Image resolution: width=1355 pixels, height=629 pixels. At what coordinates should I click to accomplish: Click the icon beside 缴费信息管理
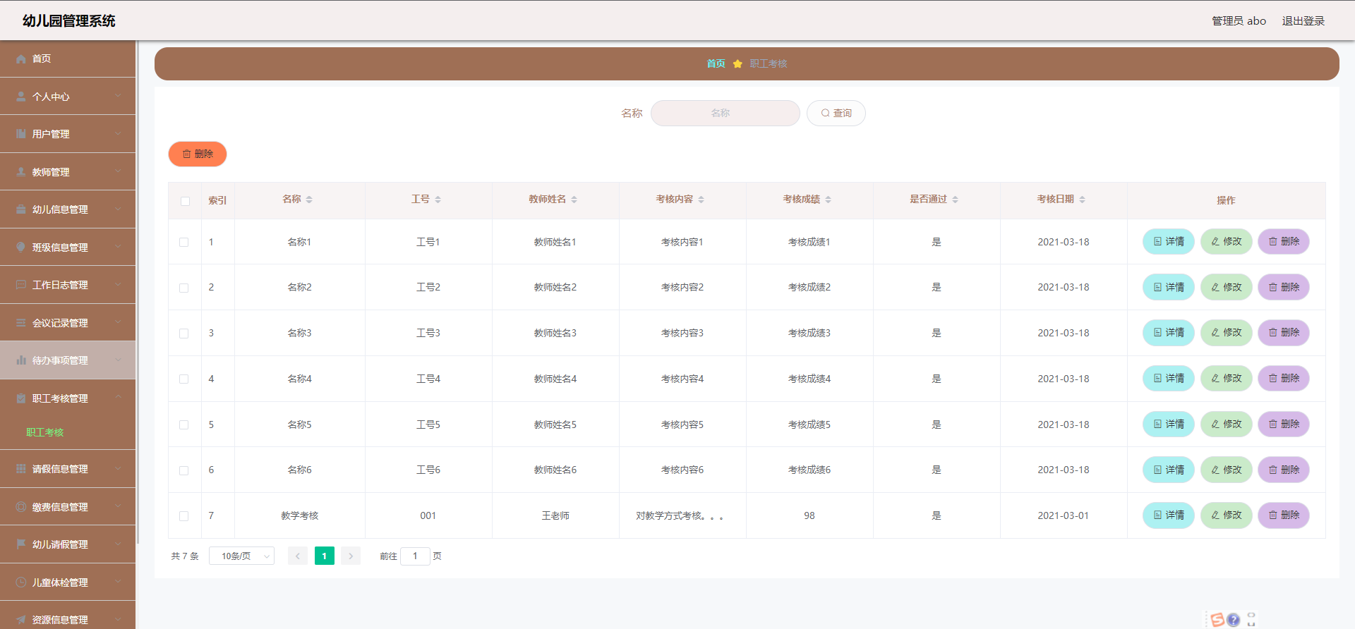tap(21, 507)
